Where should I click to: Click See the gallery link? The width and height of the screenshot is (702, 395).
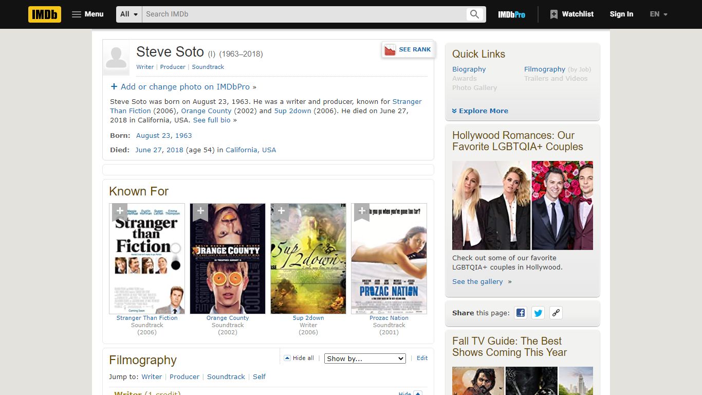(x=477, y=282)
